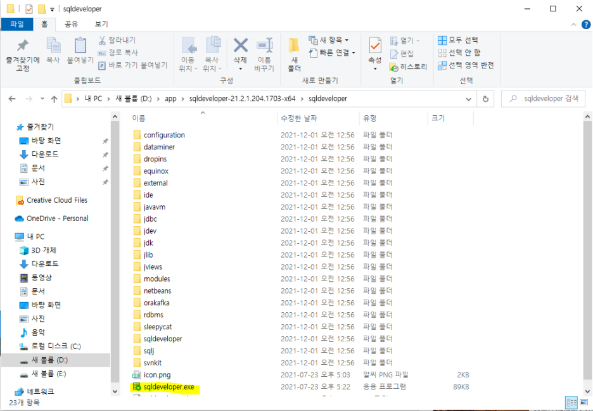Viewport: 593px width, 411px height.
Task: Click the file list scroll up arrow
Action: 587,117
